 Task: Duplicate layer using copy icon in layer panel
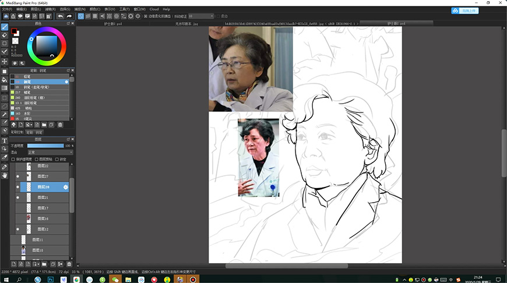pos(53,264)
